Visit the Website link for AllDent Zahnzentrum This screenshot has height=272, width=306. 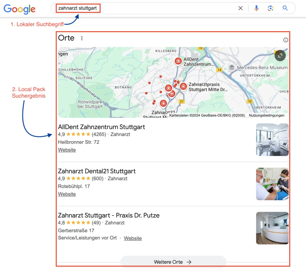click(x=67, y=150)
